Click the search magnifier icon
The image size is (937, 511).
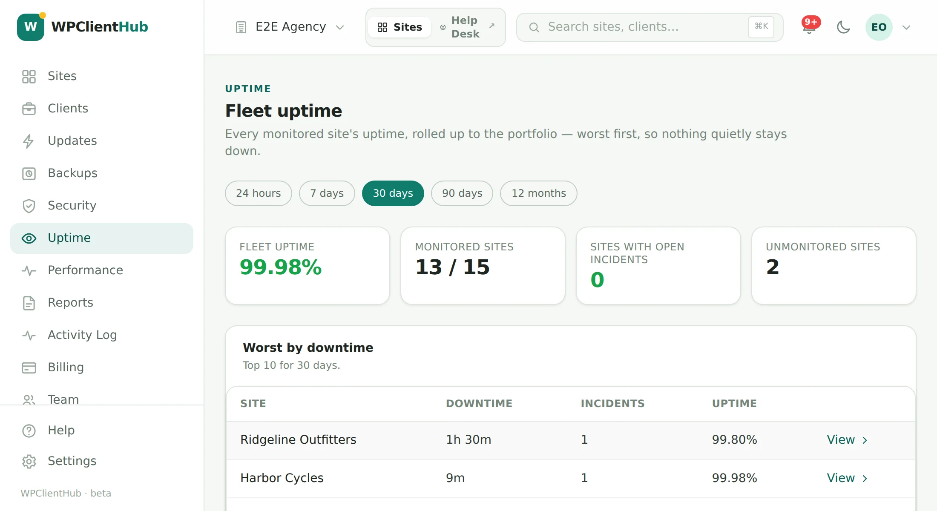534,27
